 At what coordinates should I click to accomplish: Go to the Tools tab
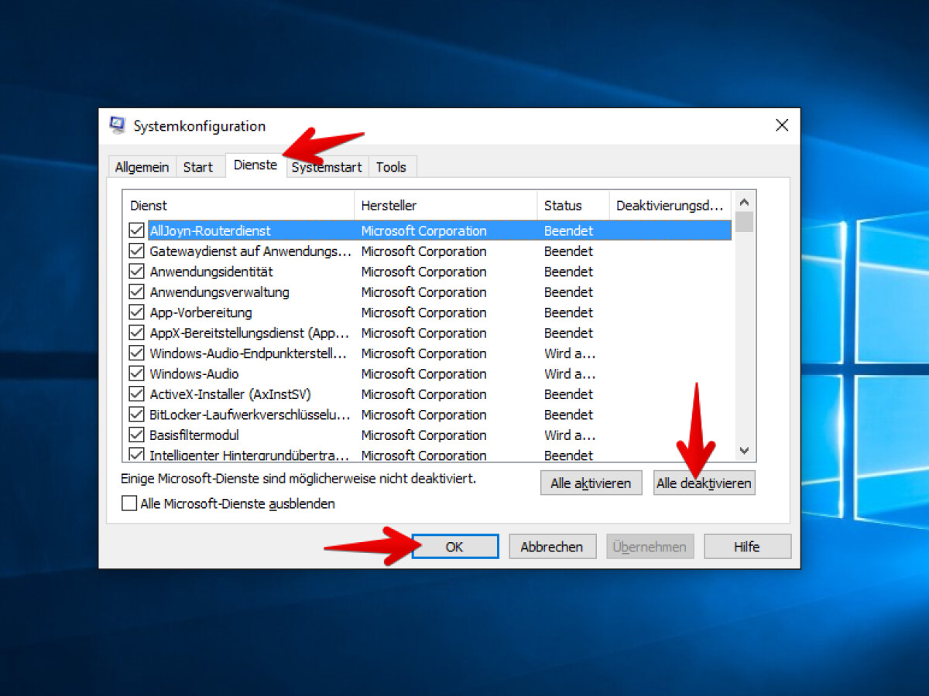pos(391,167)
